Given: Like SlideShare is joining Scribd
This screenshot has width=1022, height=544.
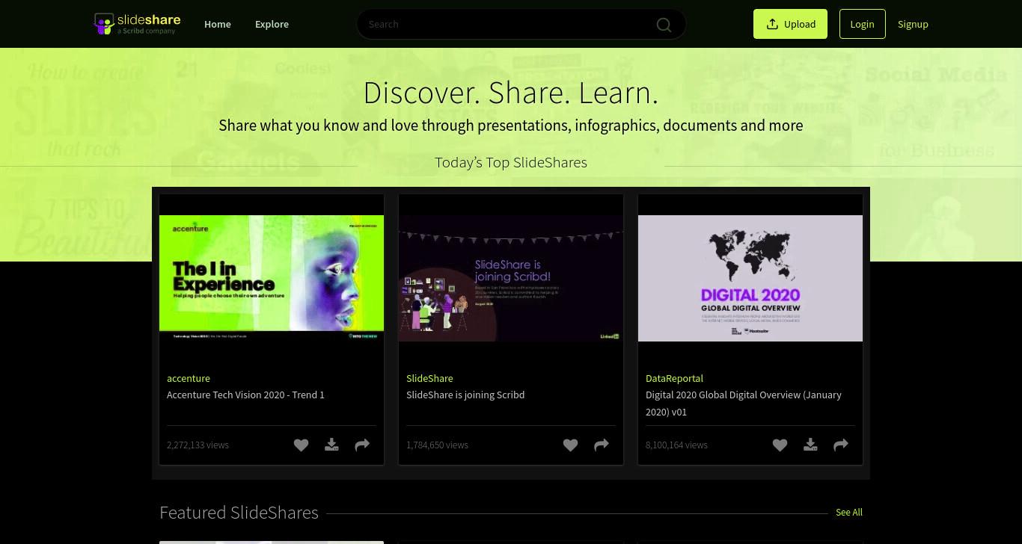Looking at the screenshot, I should (x=570, y=445).
